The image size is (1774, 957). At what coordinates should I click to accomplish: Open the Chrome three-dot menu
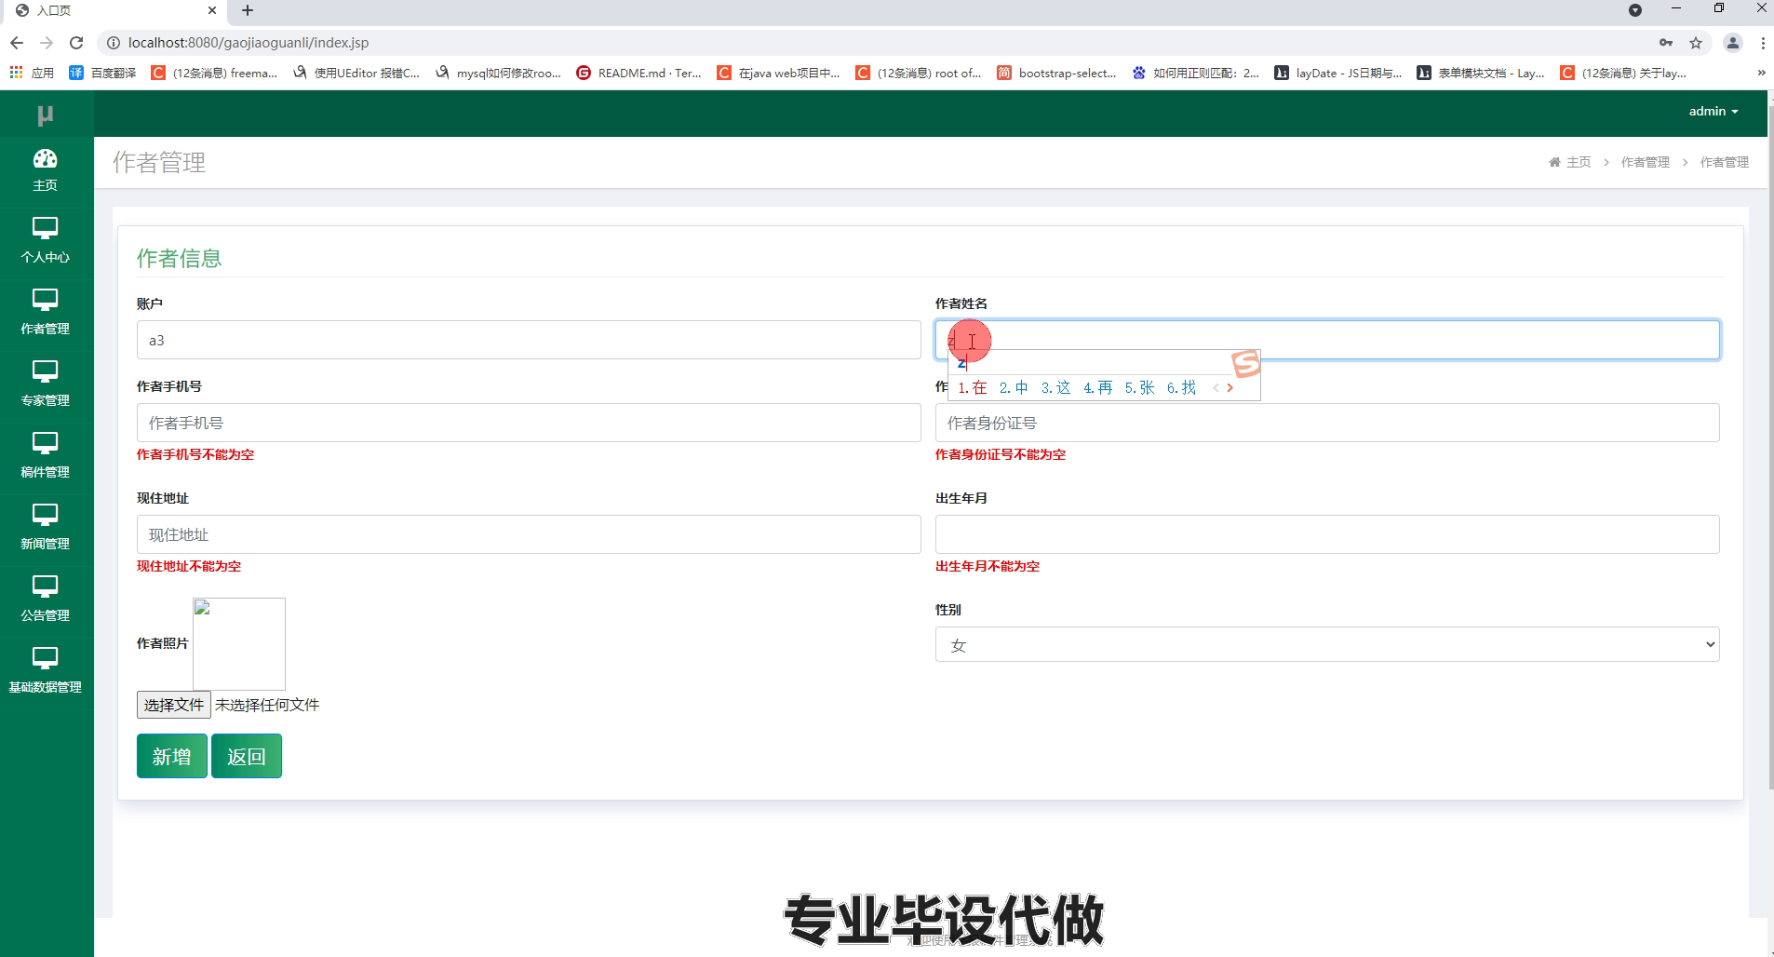tap(1763, 43)
